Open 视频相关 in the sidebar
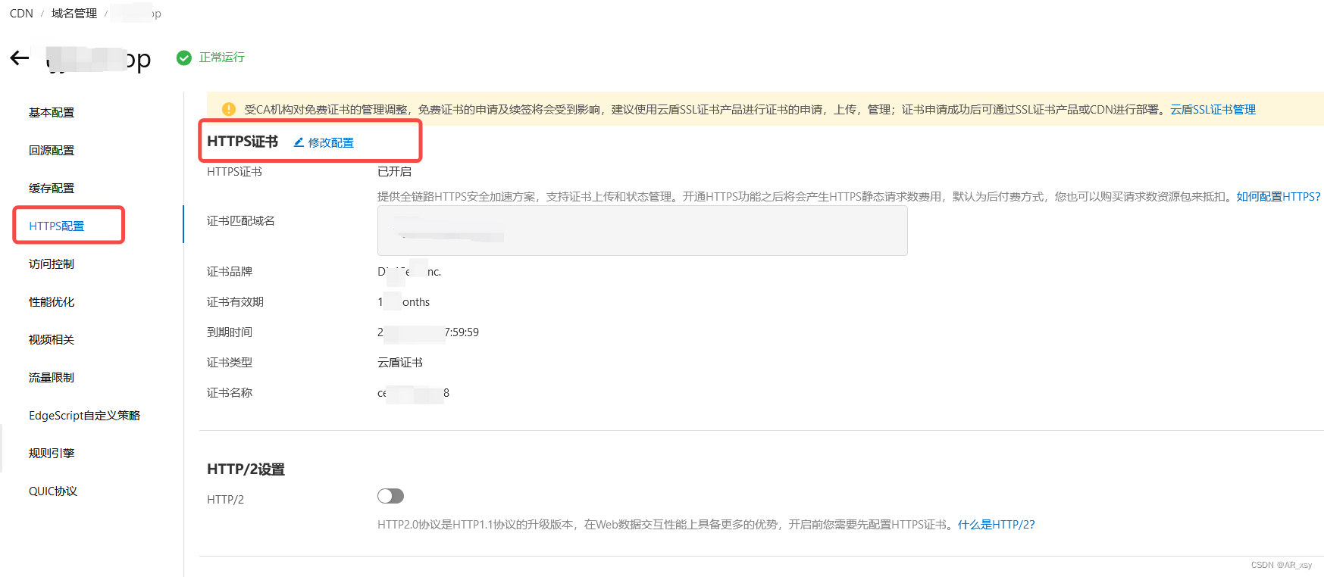This screenshot has height=577, width=1324. (x=52, y=339)
